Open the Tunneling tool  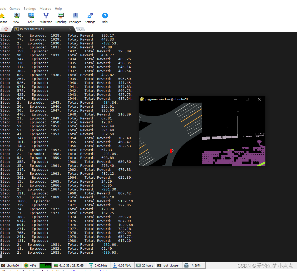coord(60,18)
